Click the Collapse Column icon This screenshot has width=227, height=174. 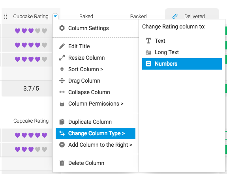tap(62, 92)
